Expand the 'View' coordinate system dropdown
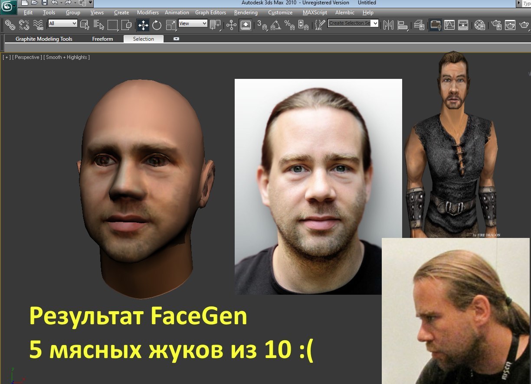The width and height of the screenshot is (531, 384). click(193, 23)
